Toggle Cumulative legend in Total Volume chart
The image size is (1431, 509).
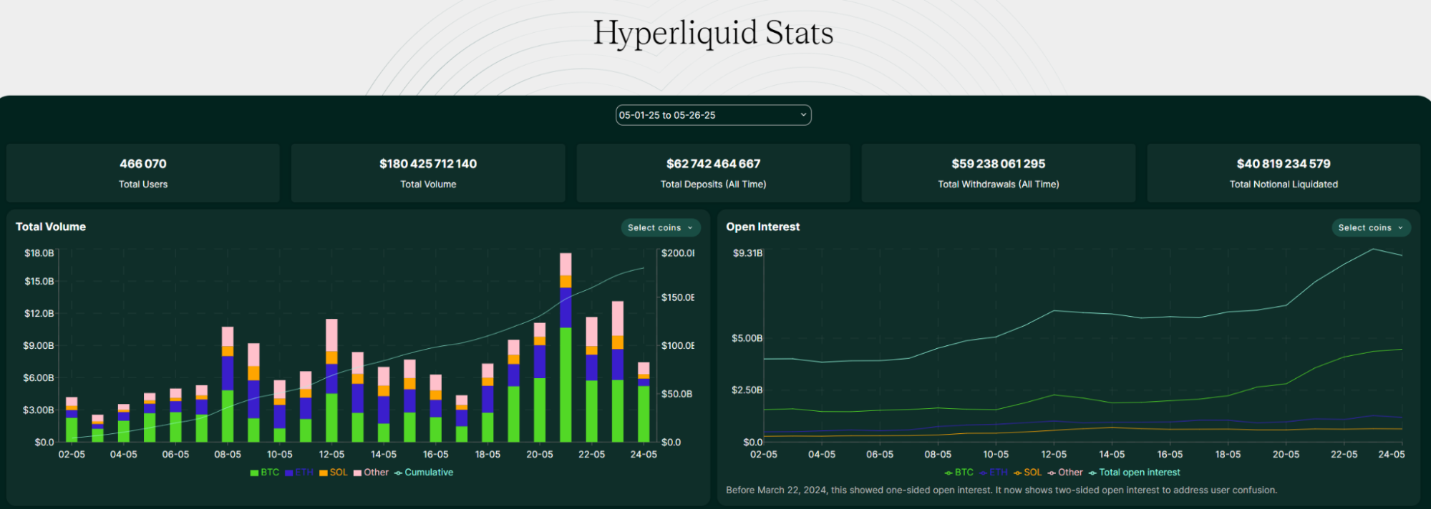click(424, 473)
